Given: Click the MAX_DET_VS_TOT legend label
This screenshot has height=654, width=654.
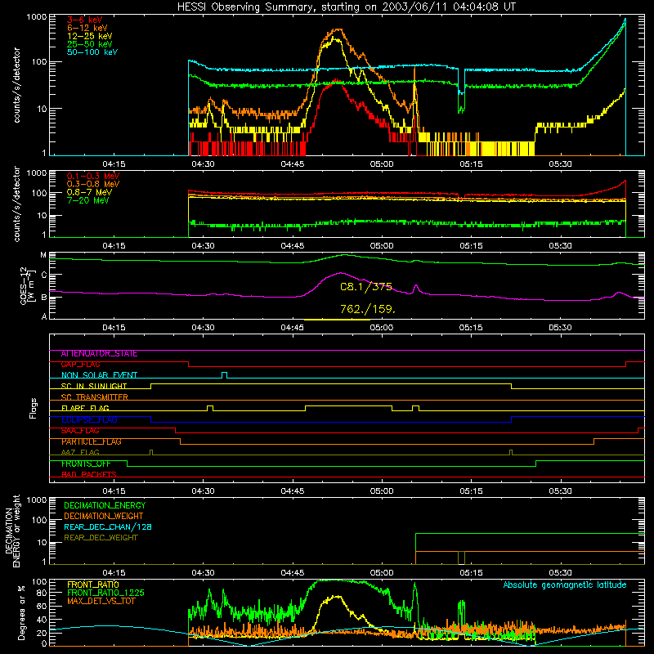Looking at the screenshot, I should (x=101, y=601).
